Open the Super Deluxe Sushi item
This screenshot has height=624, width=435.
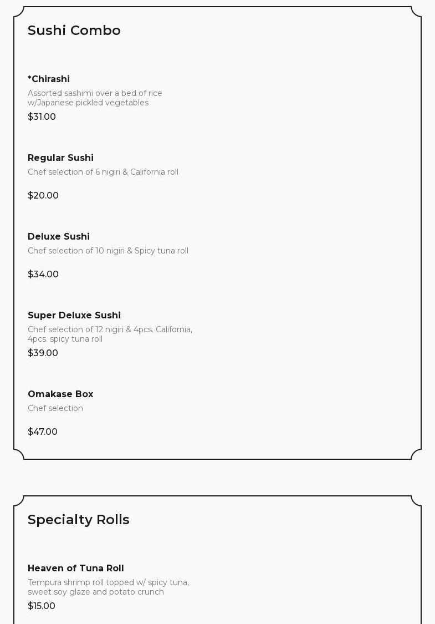(74, 315)
